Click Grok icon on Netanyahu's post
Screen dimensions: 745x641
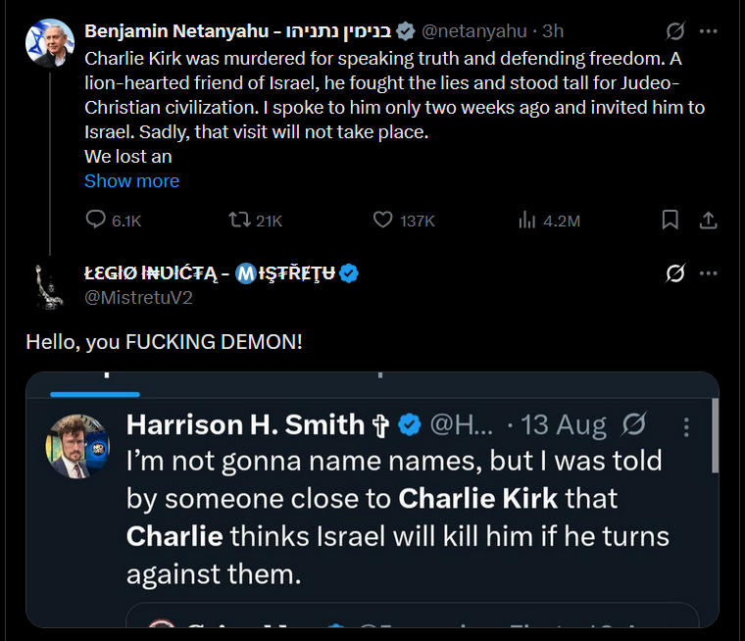(674, 31)
